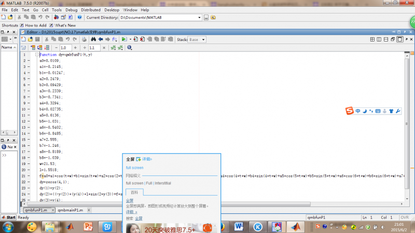The image size is (415, 233).
Task: Split editor top/bottom tile icon
Action: click(386, 39)
